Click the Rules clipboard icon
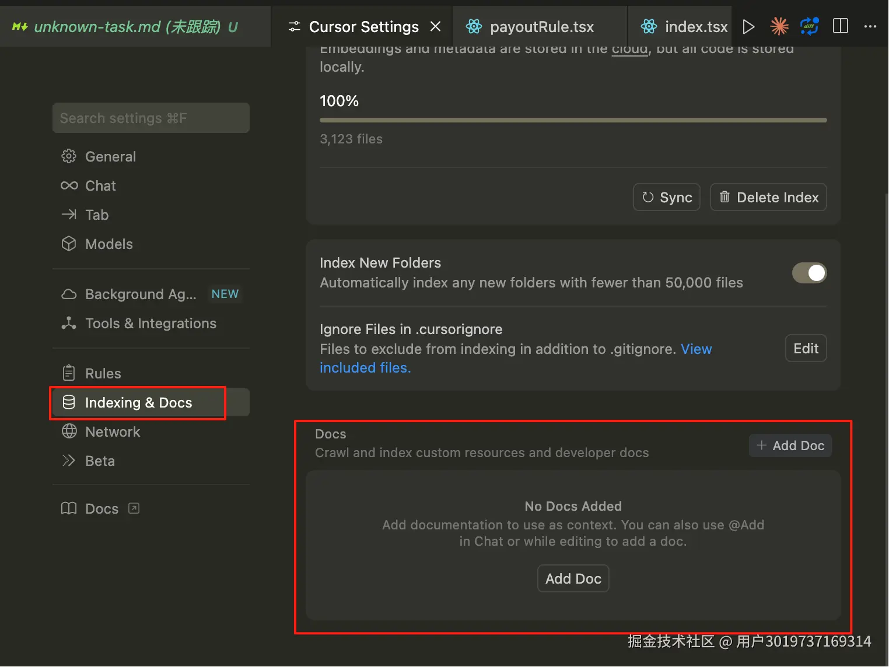The height and width of the screenshot is (667, 889). (x=69, y=373)
